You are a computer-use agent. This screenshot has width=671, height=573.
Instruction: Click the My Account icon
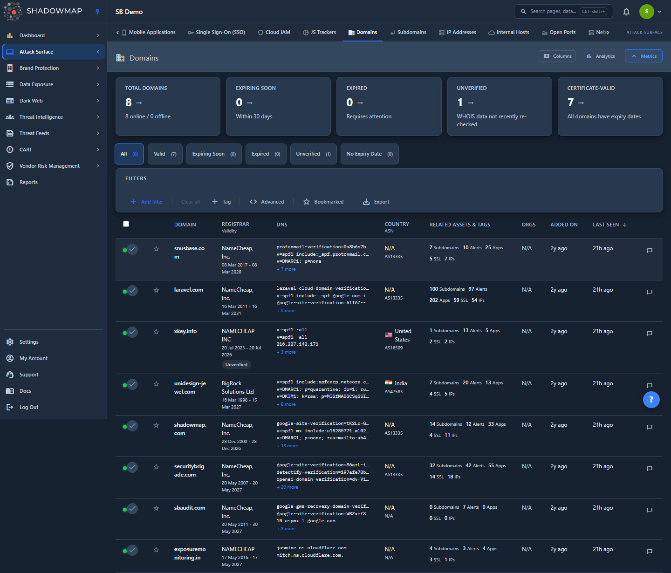10,358
